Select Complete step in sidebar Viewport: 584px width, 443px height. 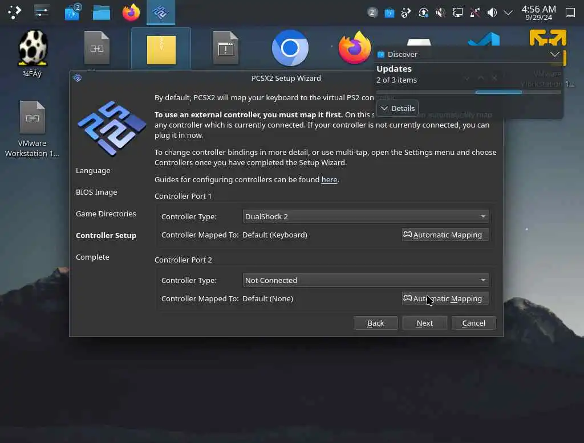(x=92, y=257)
